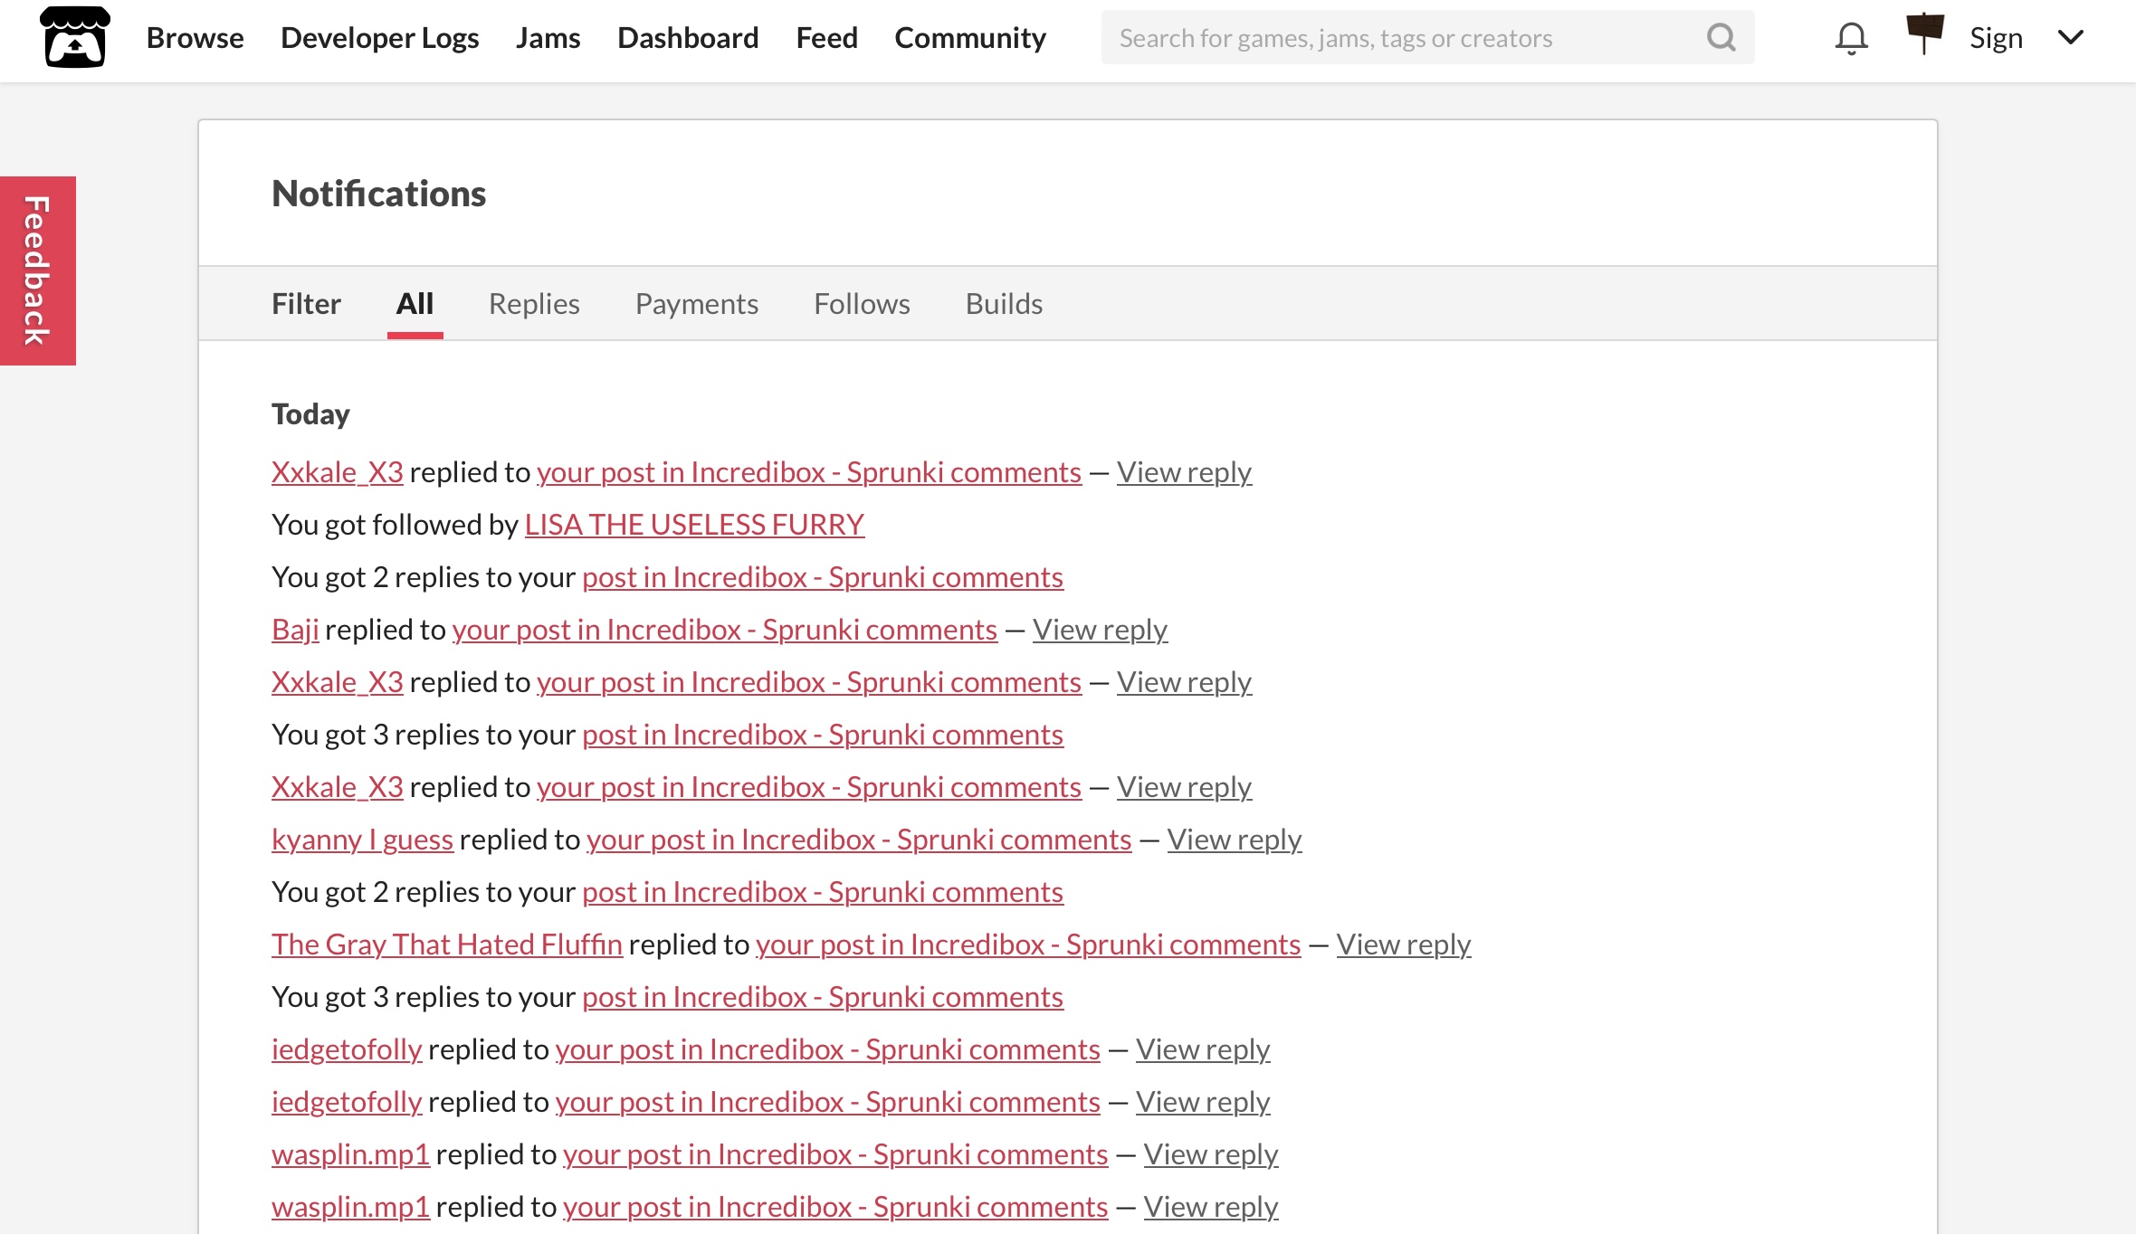Open the Feed page

[827, 37]
